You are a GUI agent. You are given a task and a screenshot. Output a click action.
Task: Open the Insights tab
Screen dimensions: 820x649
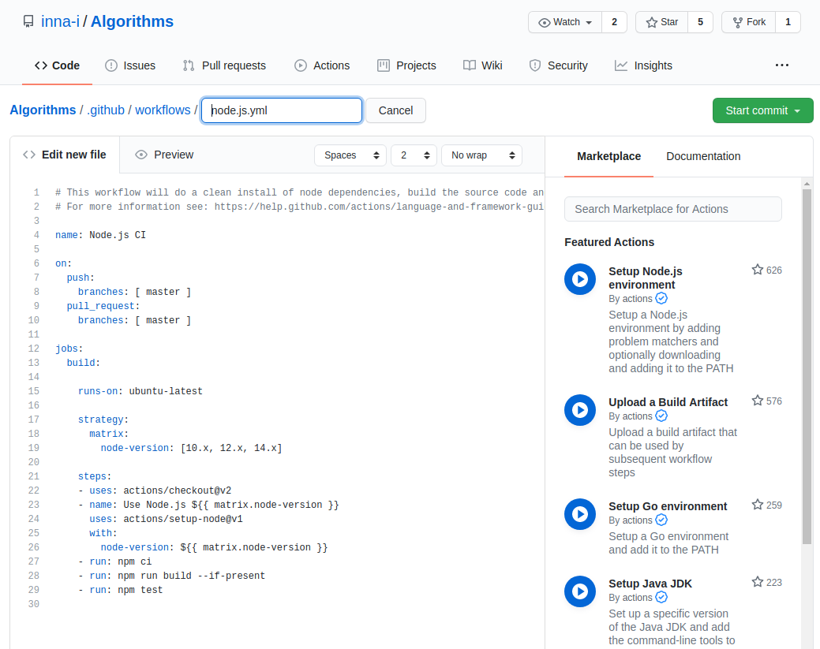643,65
